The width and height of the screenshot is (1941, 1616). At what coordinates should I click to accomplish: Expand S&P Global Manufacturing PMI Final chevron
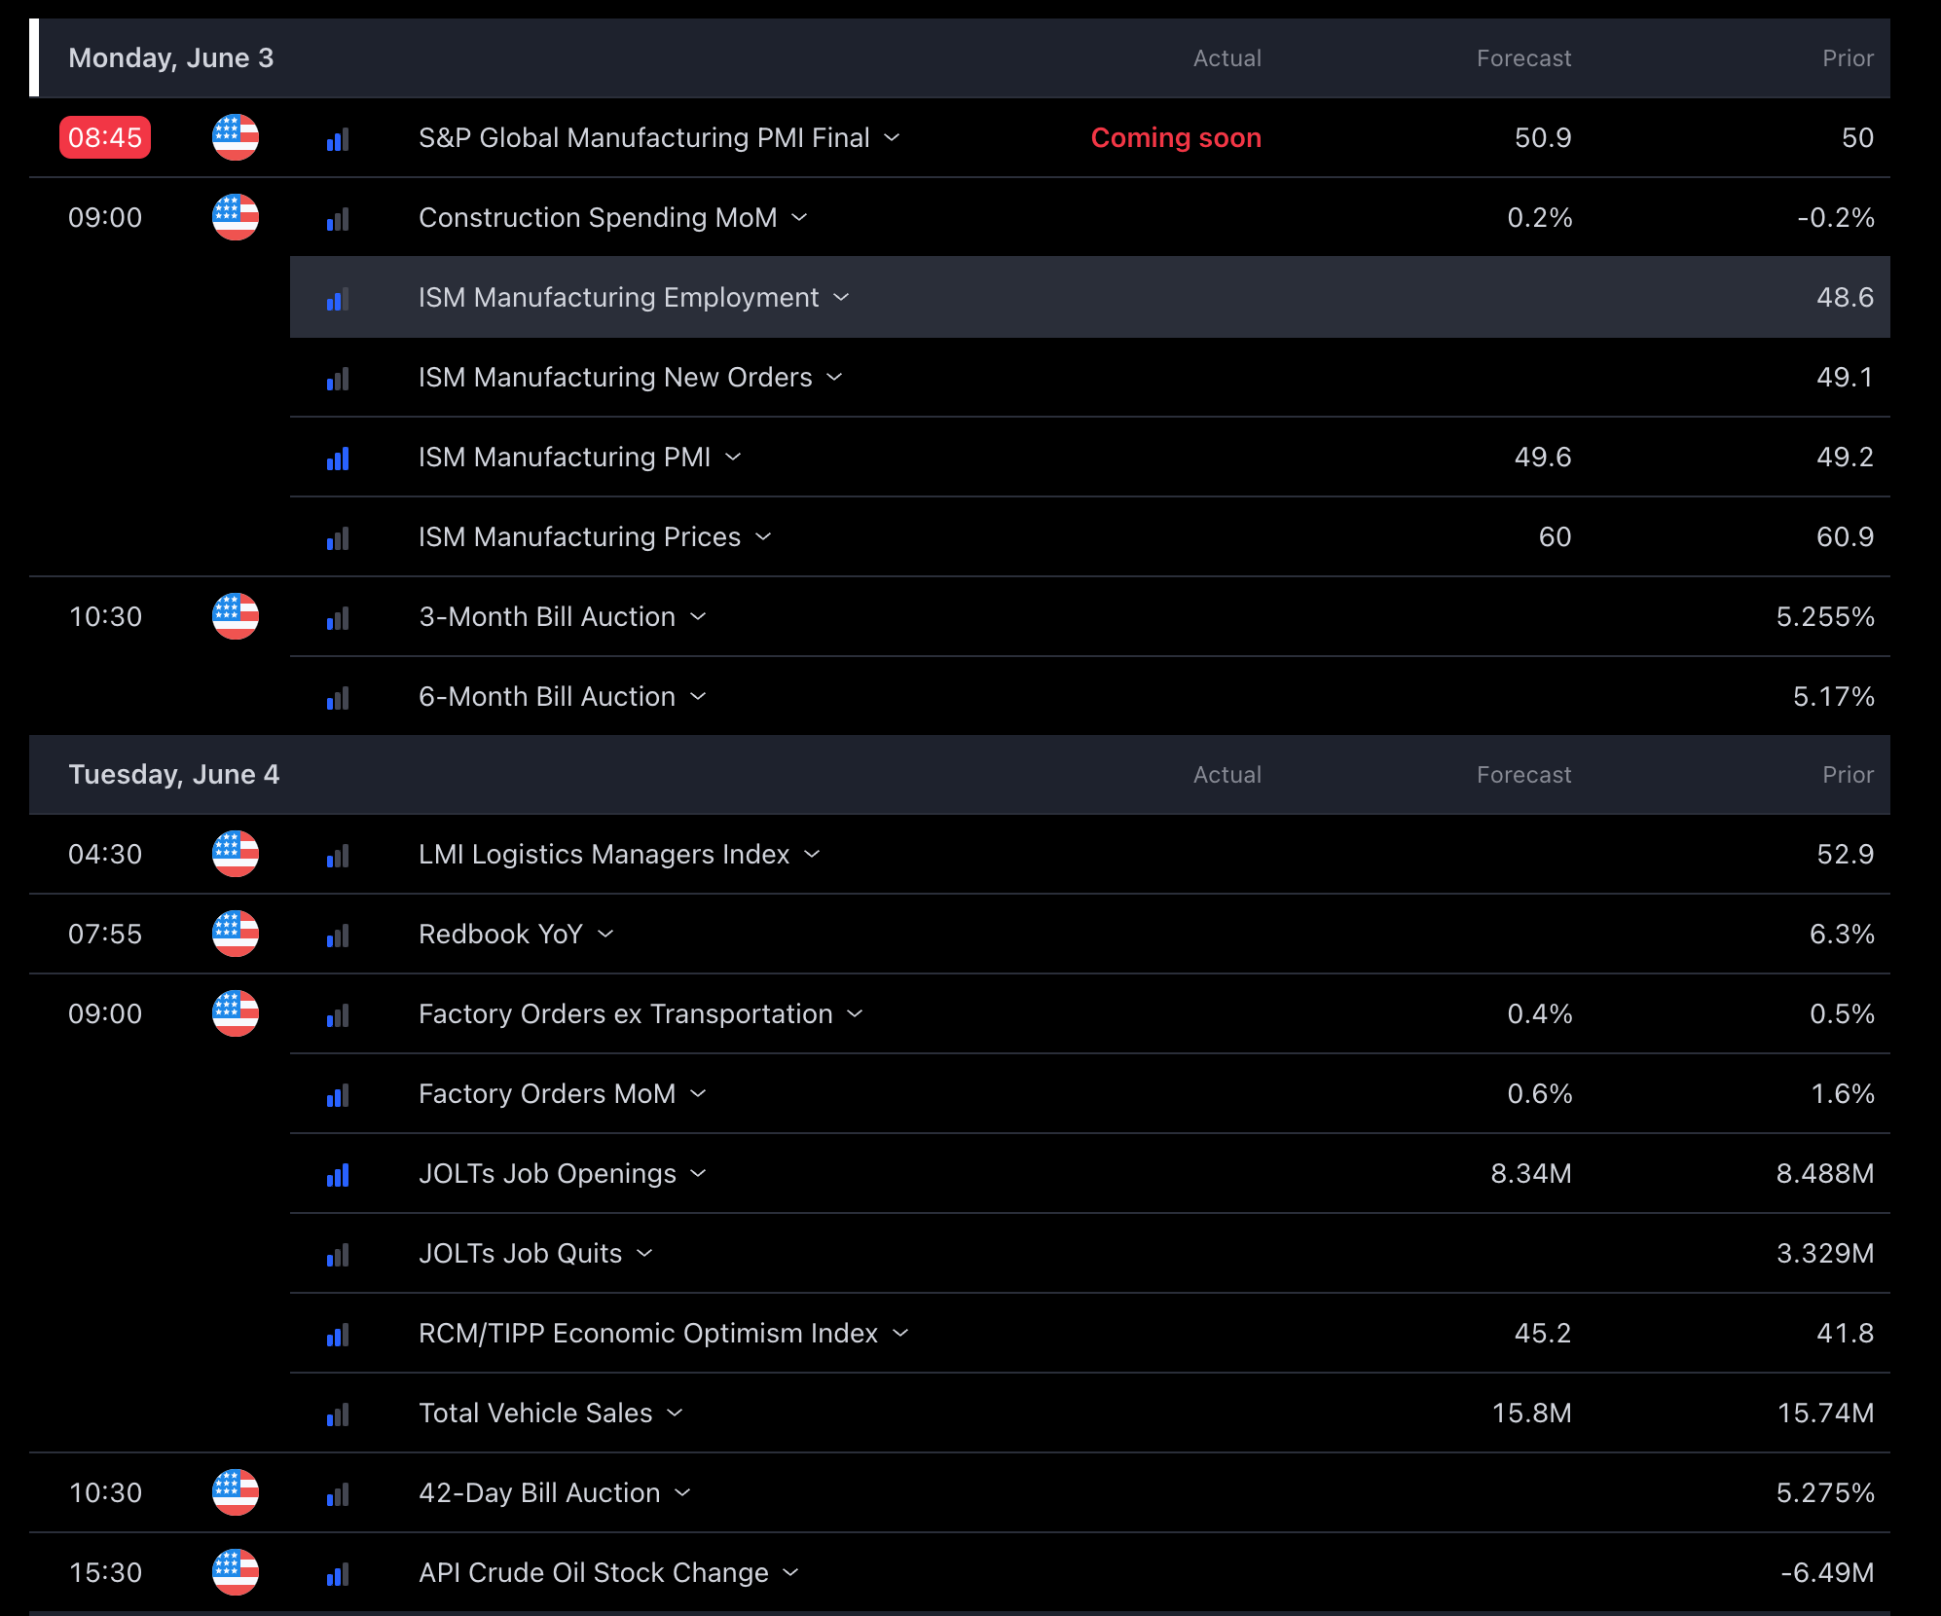click(892, 138)
